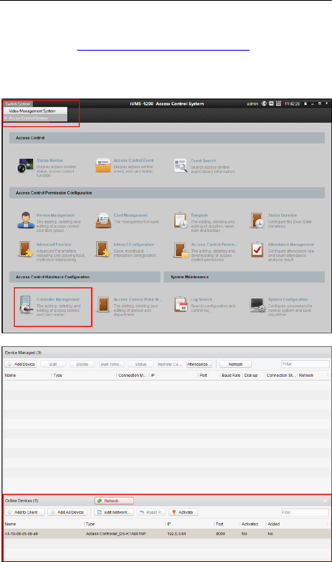
Task: Open the Attendance Management checkmark icon
Action: pos(258,250)
